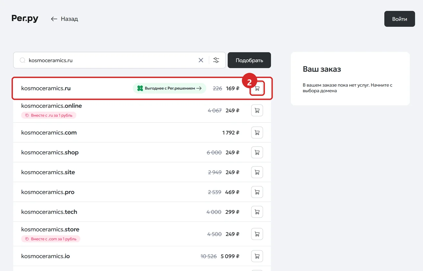Click the 299 ₽ price for kosmoceramics.tech
Viewport: 423px width, 271px height.
click(x=232, y=212)
